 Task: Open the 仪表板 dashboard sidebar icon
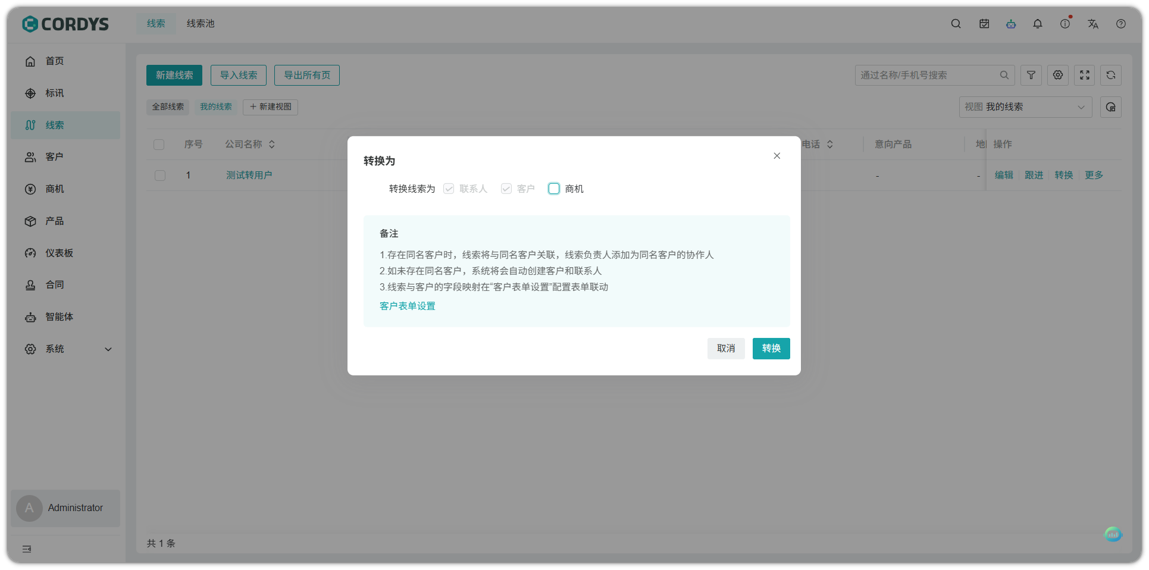coord(30,253)
